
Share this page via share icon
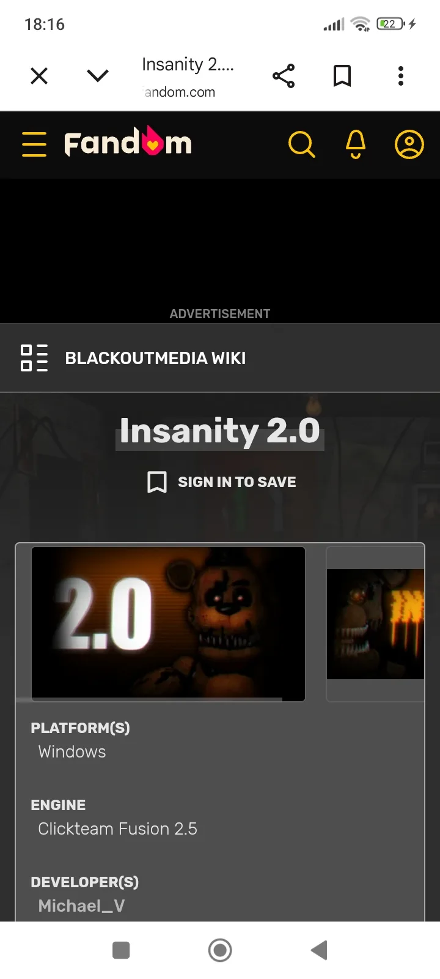click(x=284, y=76)
